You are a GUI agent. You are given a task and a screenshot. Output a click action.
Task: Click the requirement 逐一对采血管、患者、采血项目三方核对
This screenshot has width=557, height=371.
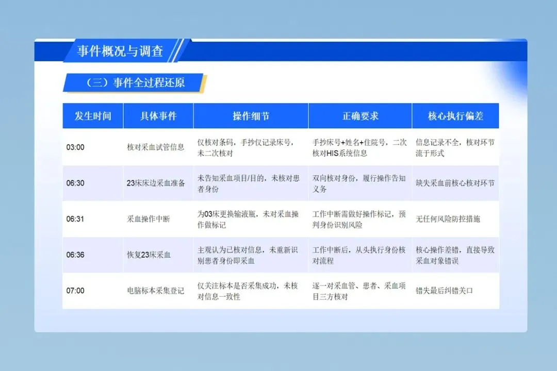(359, 291)
